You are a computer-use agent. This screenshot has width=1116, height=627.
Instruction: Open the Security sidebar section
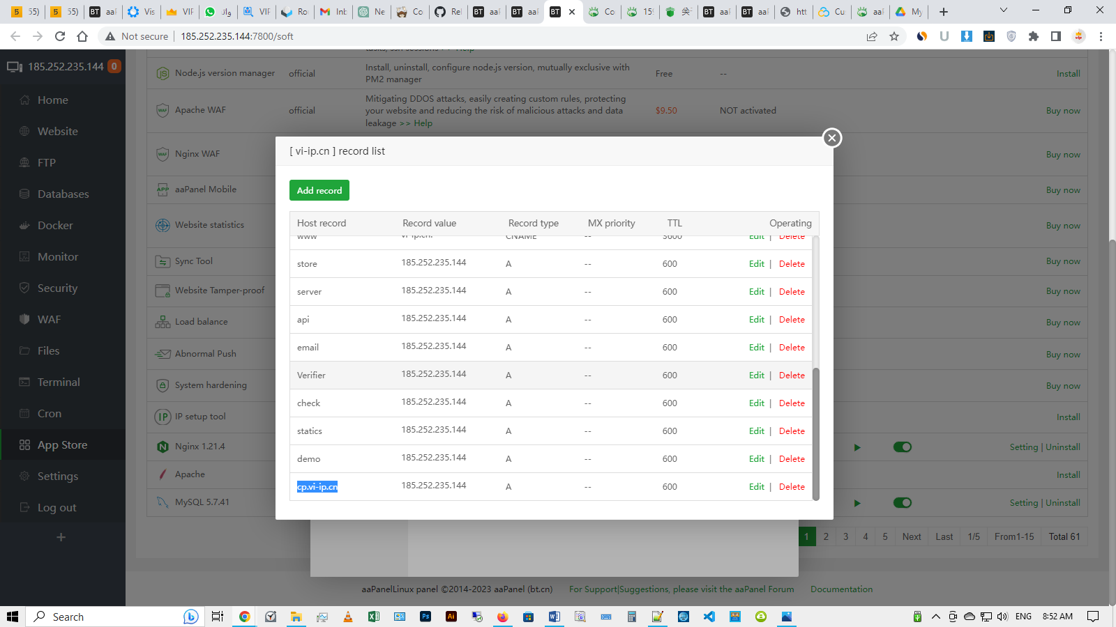pos(57,288)
